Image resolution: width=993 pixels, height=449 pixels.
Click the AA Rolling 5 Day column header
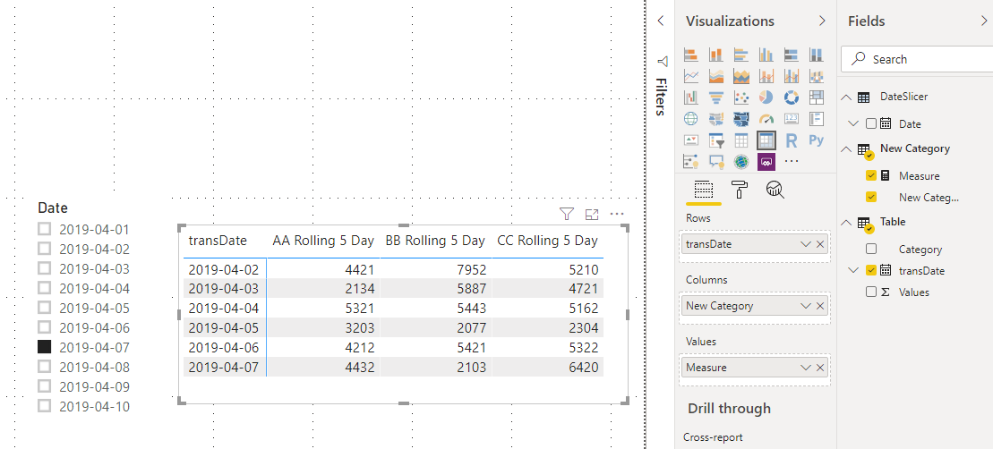pyautogui.click(x=323, y=241)
